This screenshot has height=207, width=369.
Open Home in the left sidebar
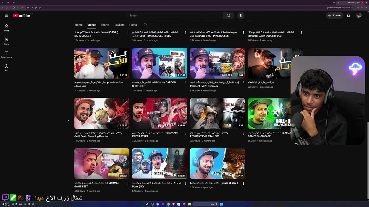[6, 28]
